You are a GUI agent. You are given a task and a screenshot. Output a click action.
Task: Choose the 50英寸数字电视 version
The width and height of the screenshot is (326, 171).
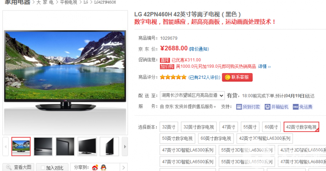[x=177, y=139]
